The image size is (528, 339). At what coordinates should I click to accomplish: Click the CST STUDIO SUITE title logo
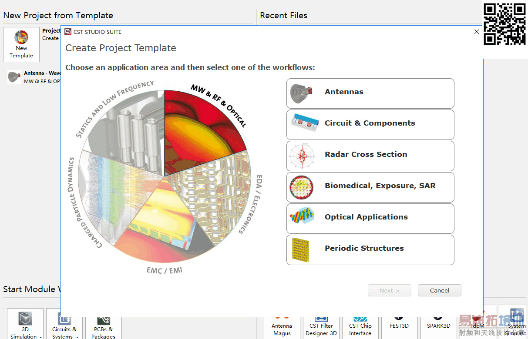67,32
